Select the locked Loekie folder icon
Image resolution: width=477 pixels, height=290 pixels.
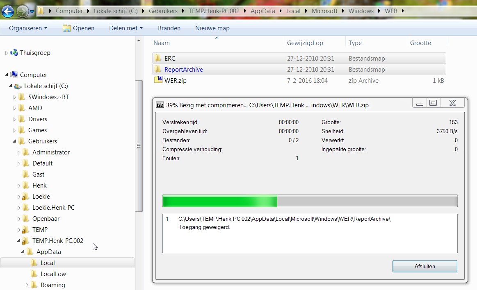(x=26, y=197)
